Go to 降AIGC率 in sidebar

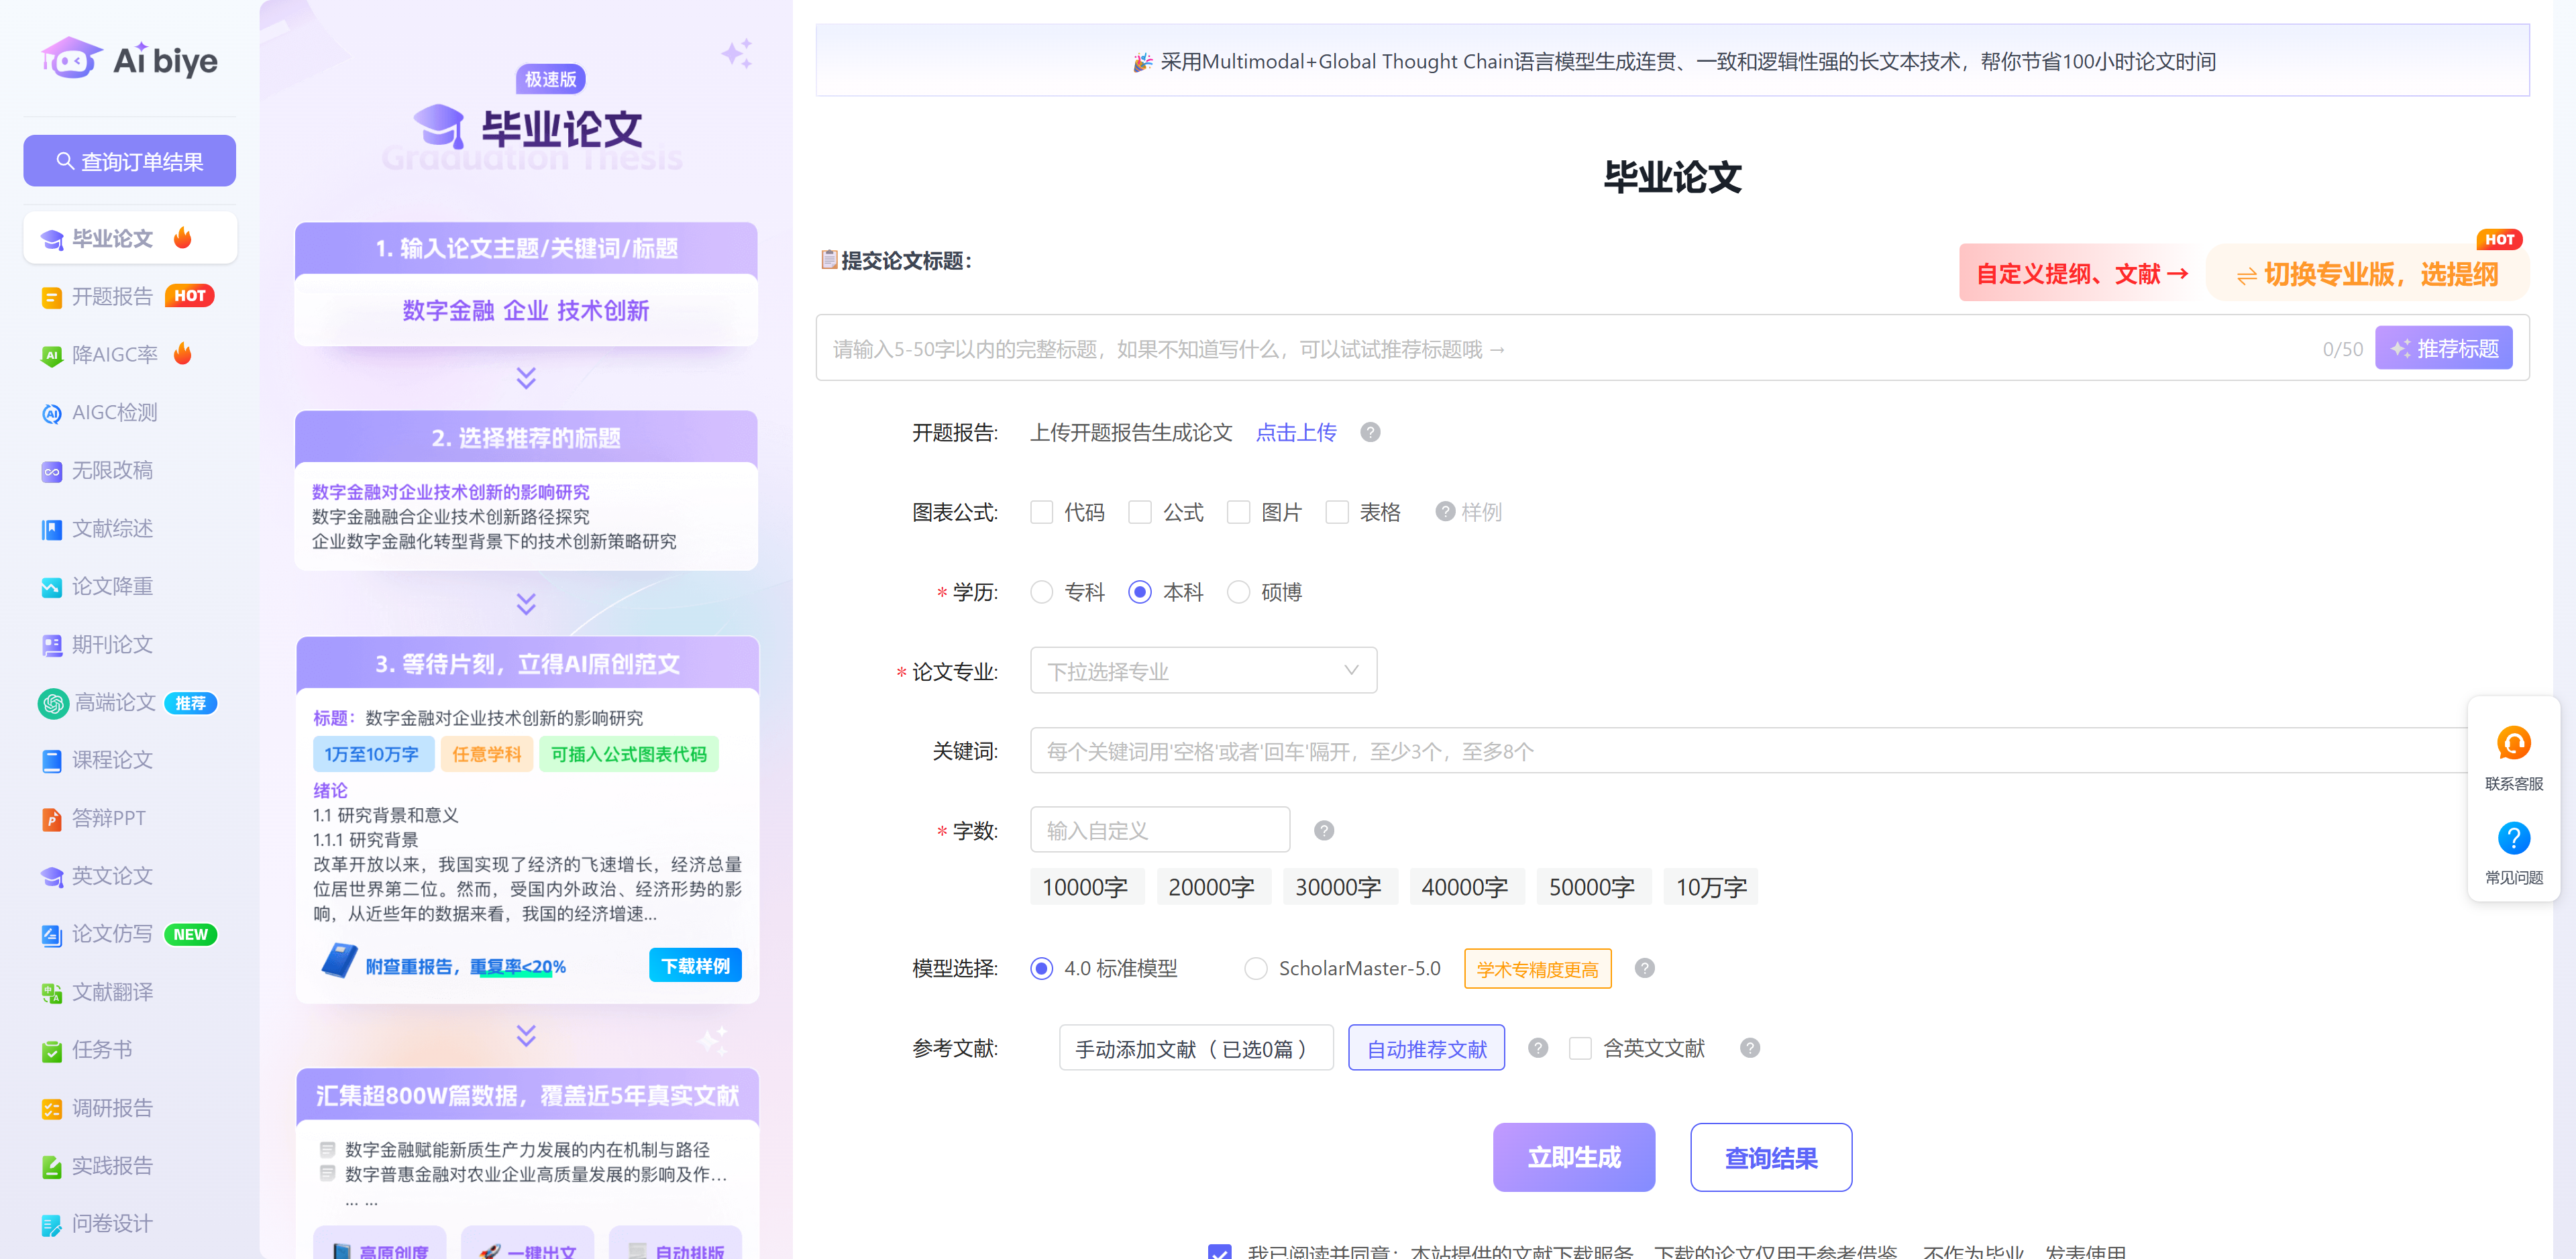click(x=114, y=355)
